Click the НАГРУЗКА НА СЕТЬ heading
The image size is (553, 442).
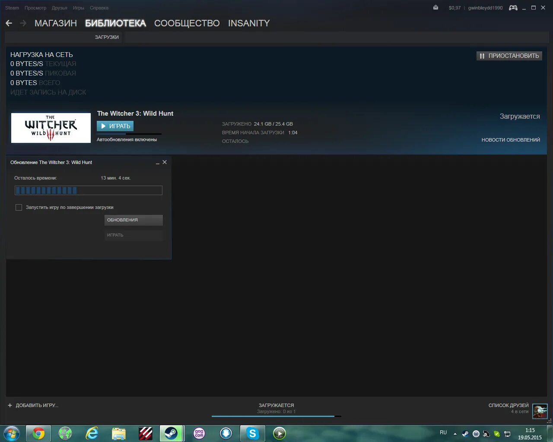(x=41, y=55)
